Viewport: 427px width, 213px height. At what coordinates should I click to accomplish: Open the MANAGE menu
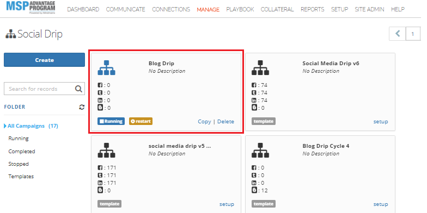pyautogui.click(x=208, y=10)
